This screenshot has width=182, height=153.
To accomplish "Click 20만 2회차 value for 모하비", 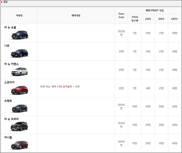I will [x=148, y=125].
